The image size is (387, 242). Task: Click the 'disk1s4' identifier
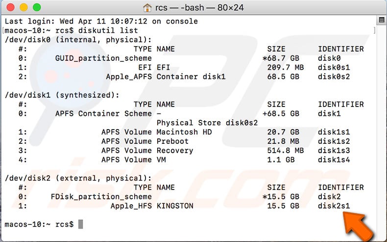pos(334,160)
